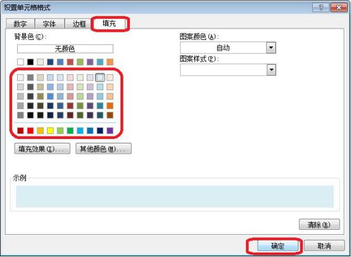Click the 示例 light blue preview area
This screenshot has width=351, height=257.
point(175,197)
